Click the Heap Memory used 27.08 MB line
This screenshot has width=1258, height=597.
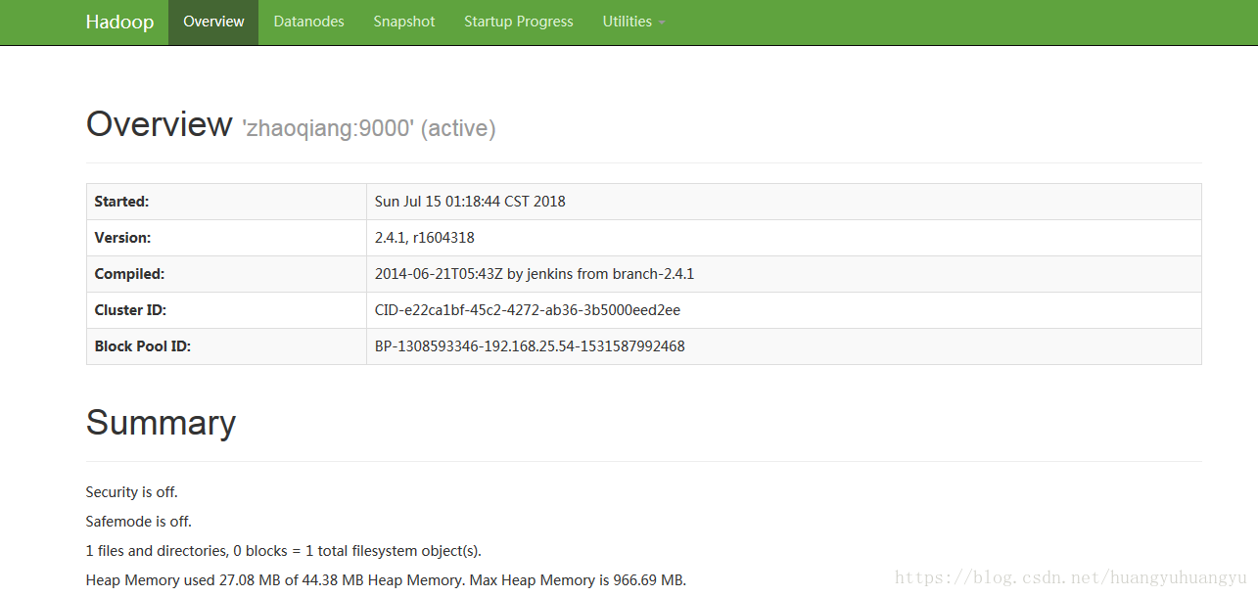[x=386, y=580]
